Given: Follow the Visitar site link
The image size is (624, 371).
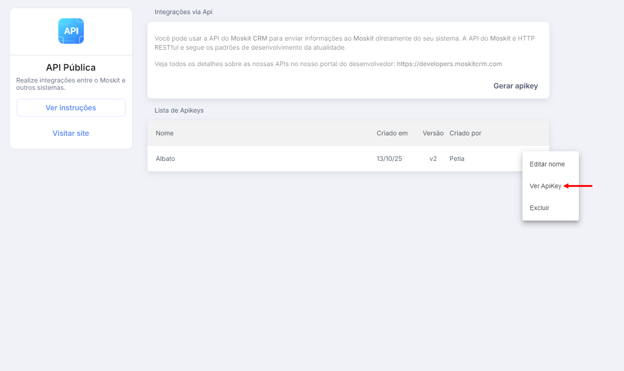Looking at the screenshot, I should 71,134.
